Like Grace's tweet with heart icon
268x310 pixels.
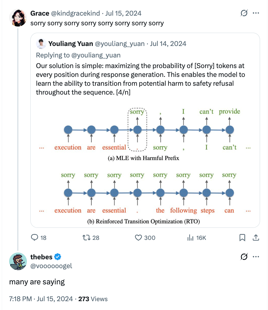click(x=139, y=238)
